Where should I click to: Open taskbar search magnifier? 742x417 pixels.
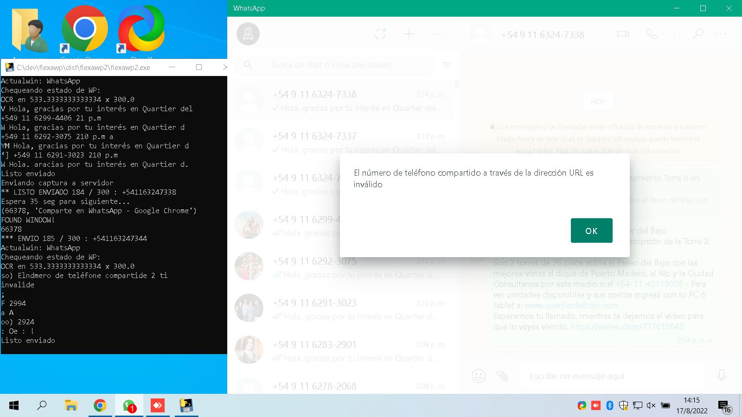[x=42, y=406]
